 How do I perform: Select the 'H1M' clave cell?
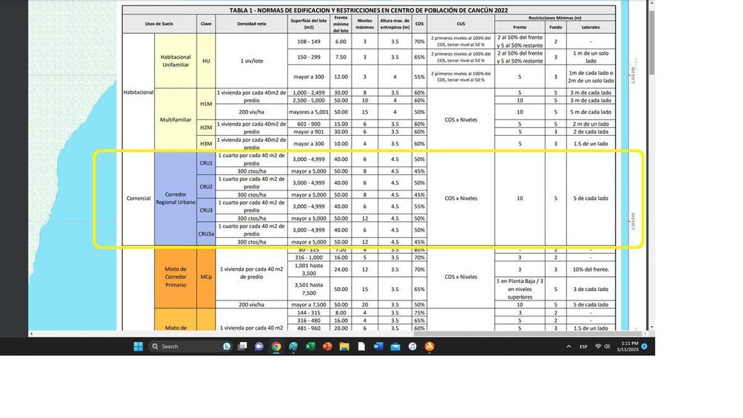(x=206, y=104)
